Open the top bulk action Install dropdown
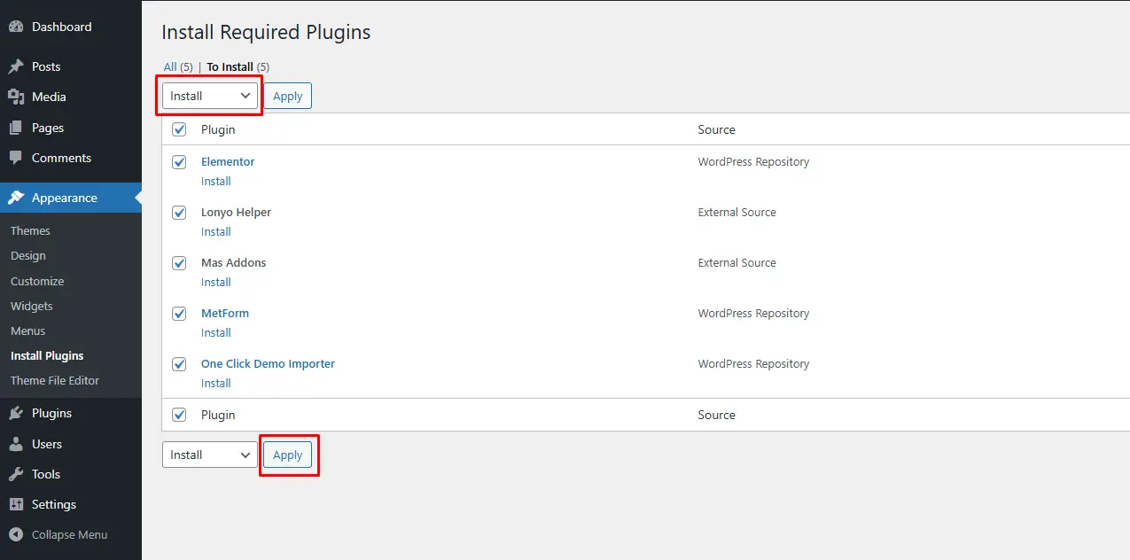 coord(210,96)
